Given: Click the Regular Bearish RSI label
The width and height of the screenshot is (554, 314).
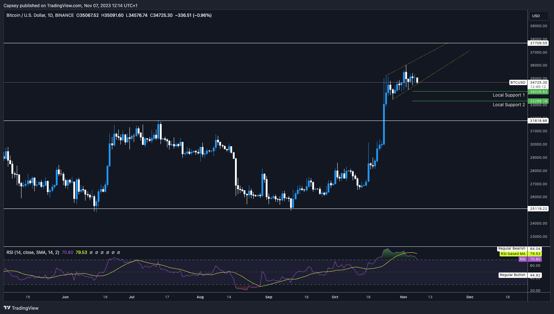Looking at the screenshot, I should pos(512,249).
